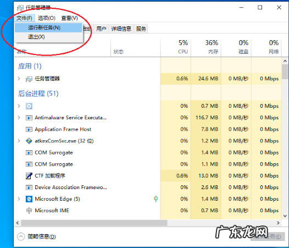
Task: Click the gear icon of unnamed background process
Action: 29,106
